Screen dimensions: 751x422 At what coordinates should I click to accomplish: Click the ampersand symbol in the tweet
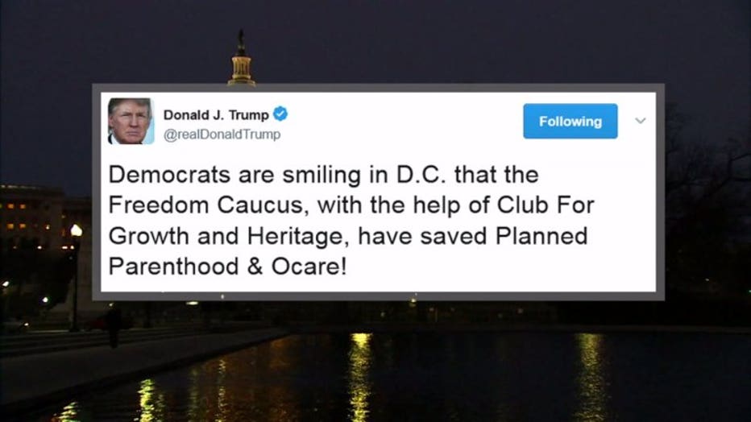pos(255,266)
